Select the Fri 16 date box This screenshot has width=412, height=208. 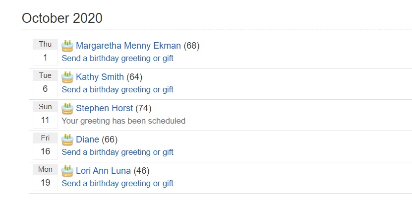[45, 145]
